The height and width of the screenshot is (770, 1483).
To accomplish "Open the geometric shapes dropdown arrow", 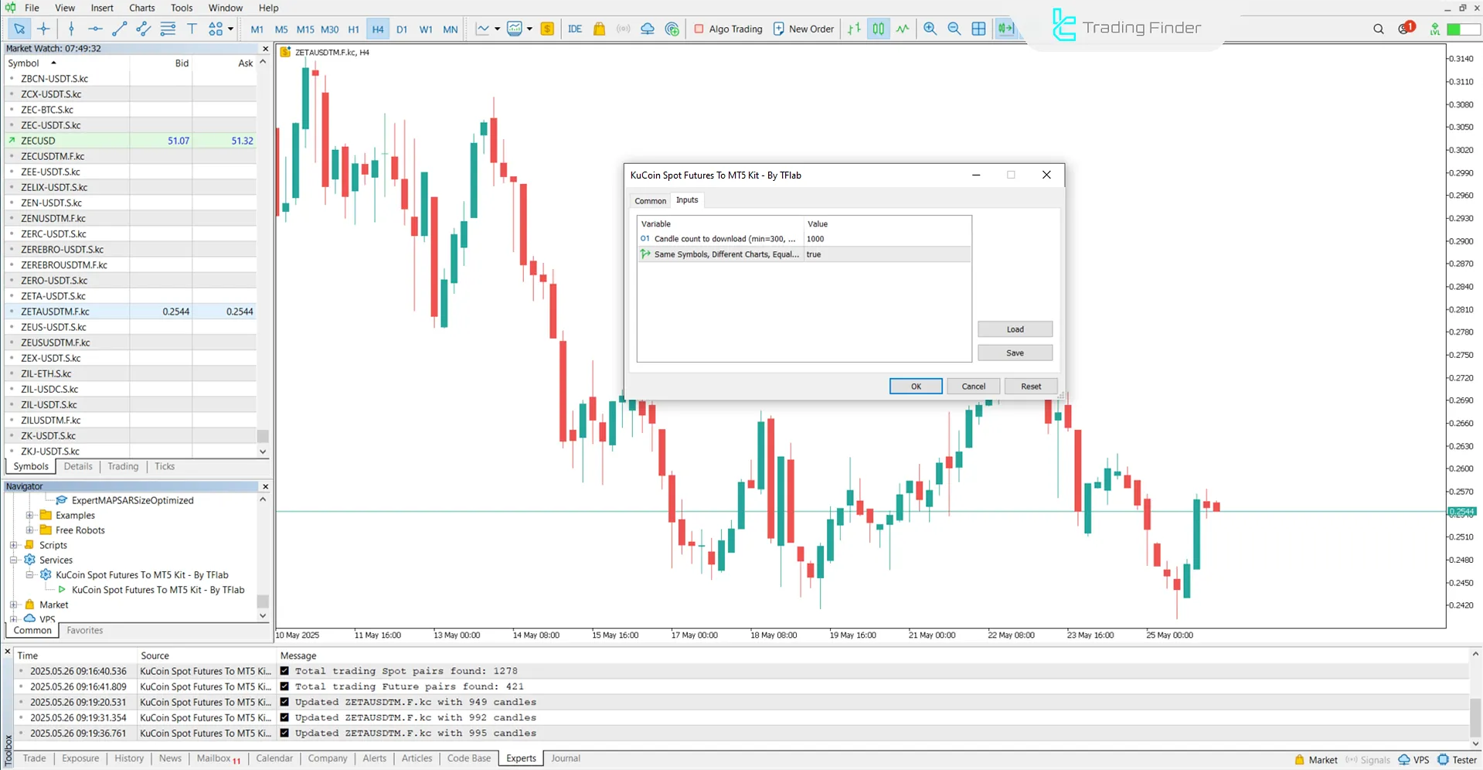I will tap(230, 29).
